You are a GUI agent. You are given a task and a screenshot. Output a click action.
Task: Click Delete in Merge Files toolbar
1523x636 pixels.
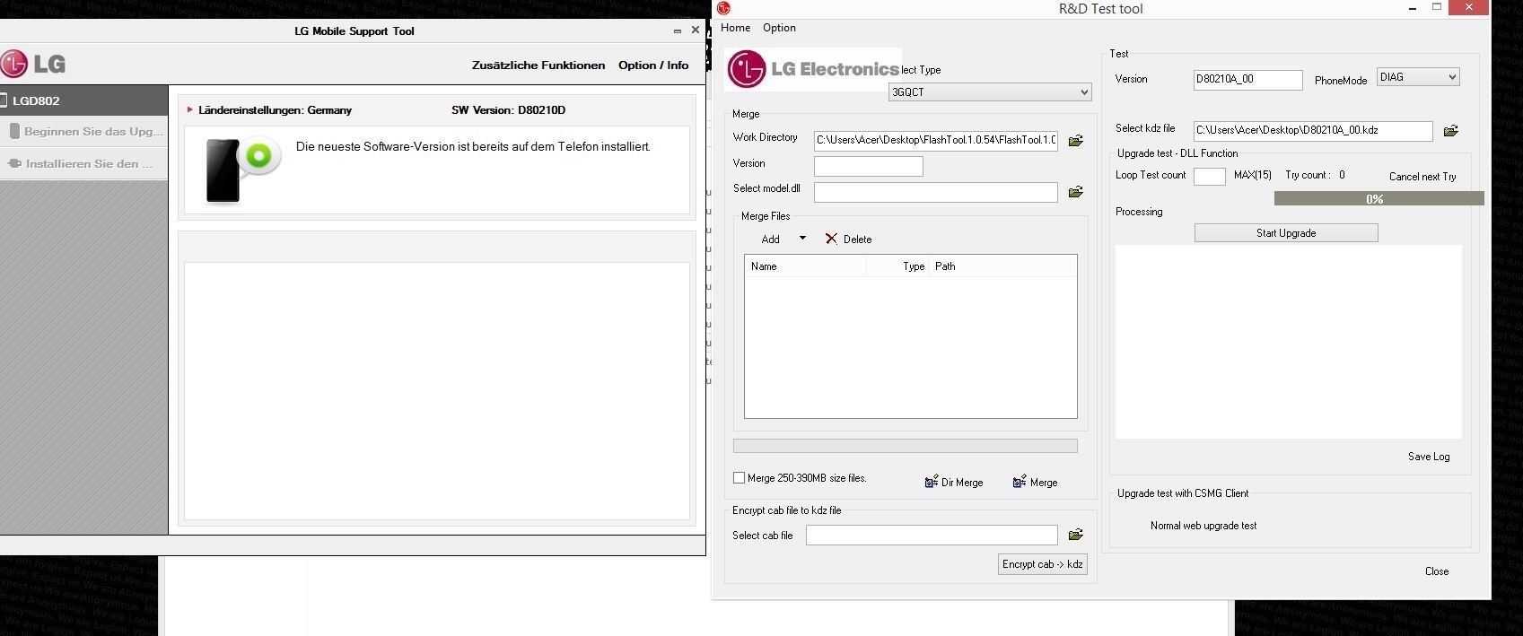point(848,240)
